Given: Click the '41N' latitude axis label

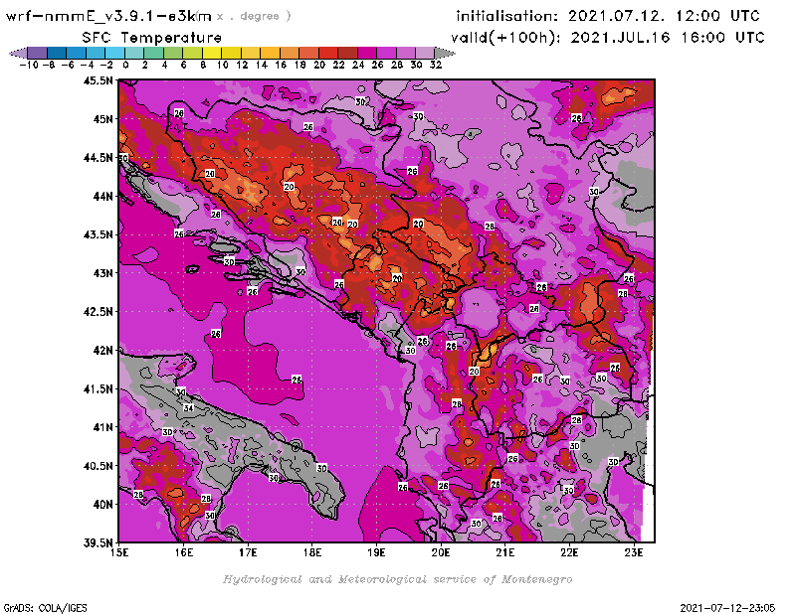Looking at the screenshot, I should [102, 427].
